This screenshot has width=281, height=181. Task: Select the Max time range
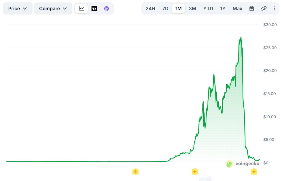(x=237, y=9)
